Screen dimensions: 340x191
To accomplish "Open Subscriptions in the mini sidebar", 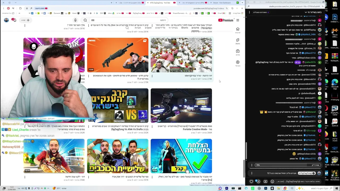I will [x=238, y=52].
